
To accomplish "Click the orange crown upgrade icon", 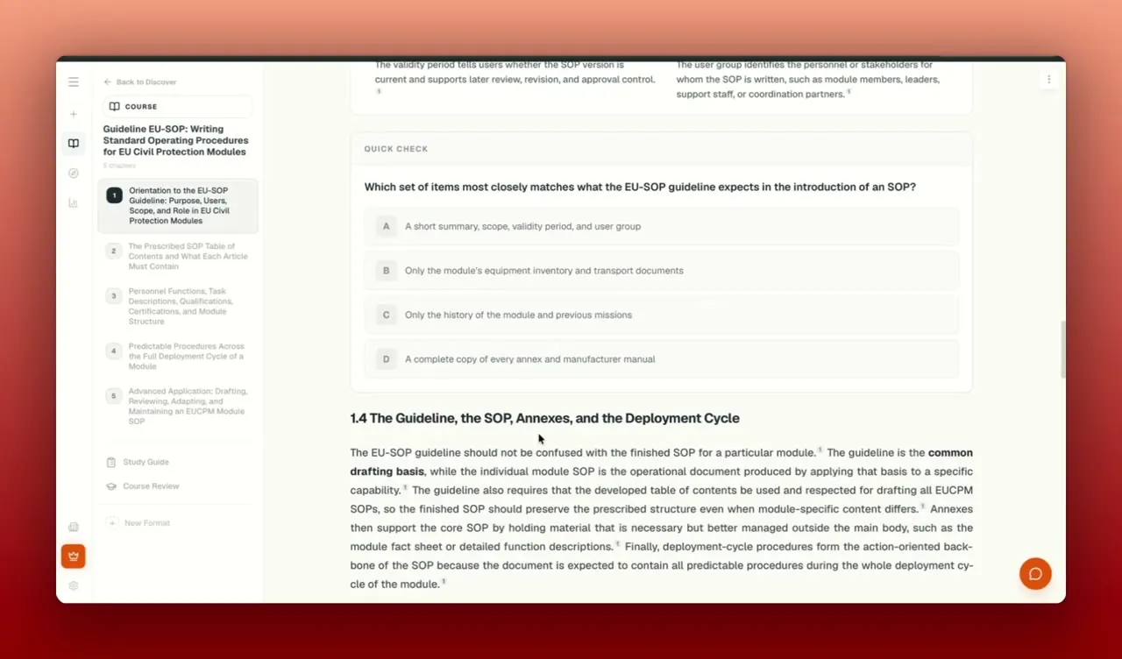I will click(74, 556).
